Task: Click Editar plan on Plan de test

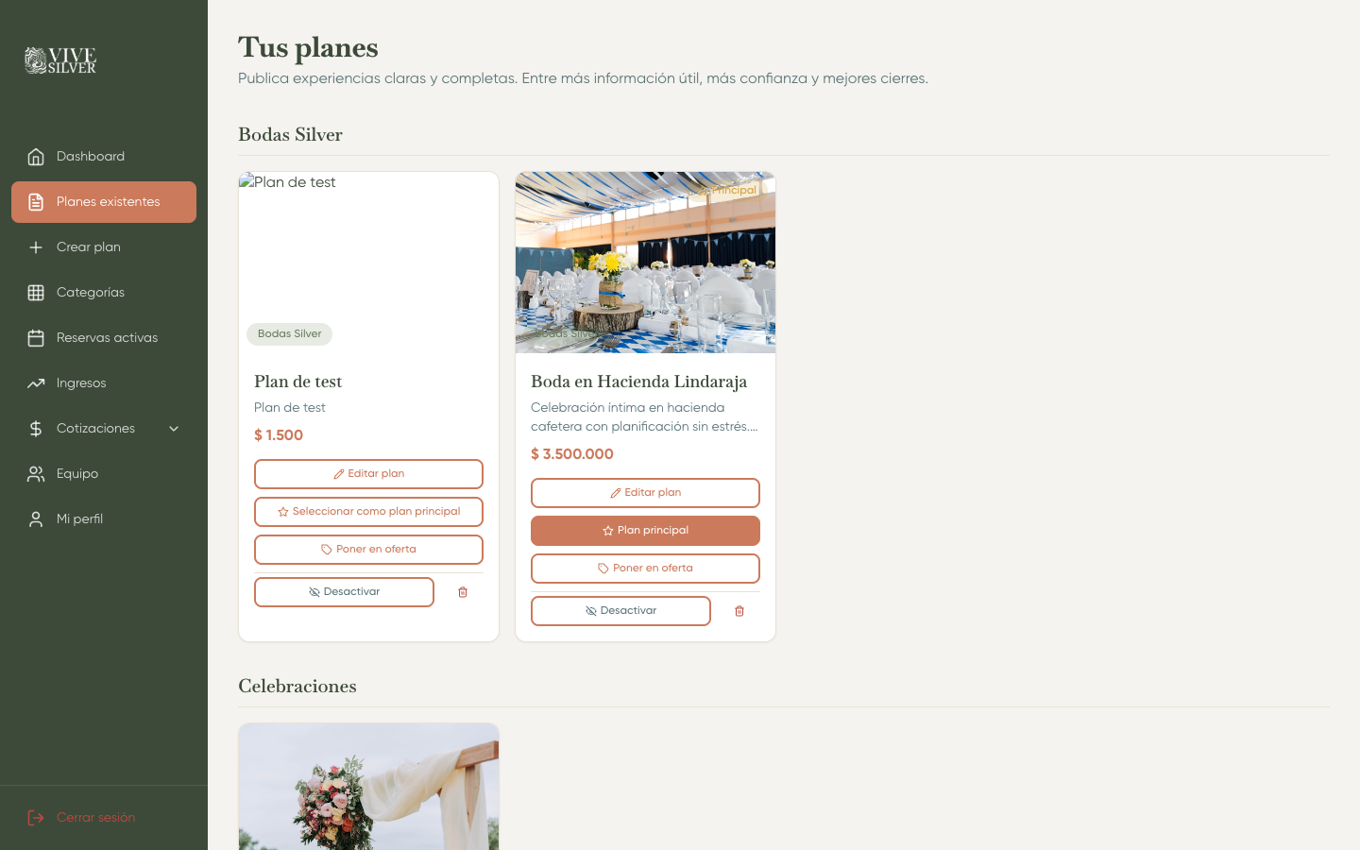Action: (368, 474)
